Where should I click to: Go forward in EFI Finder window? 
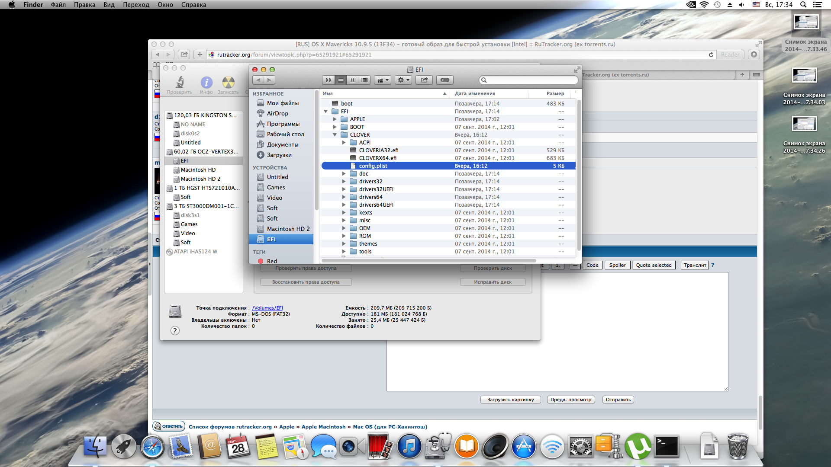(269, 80)
